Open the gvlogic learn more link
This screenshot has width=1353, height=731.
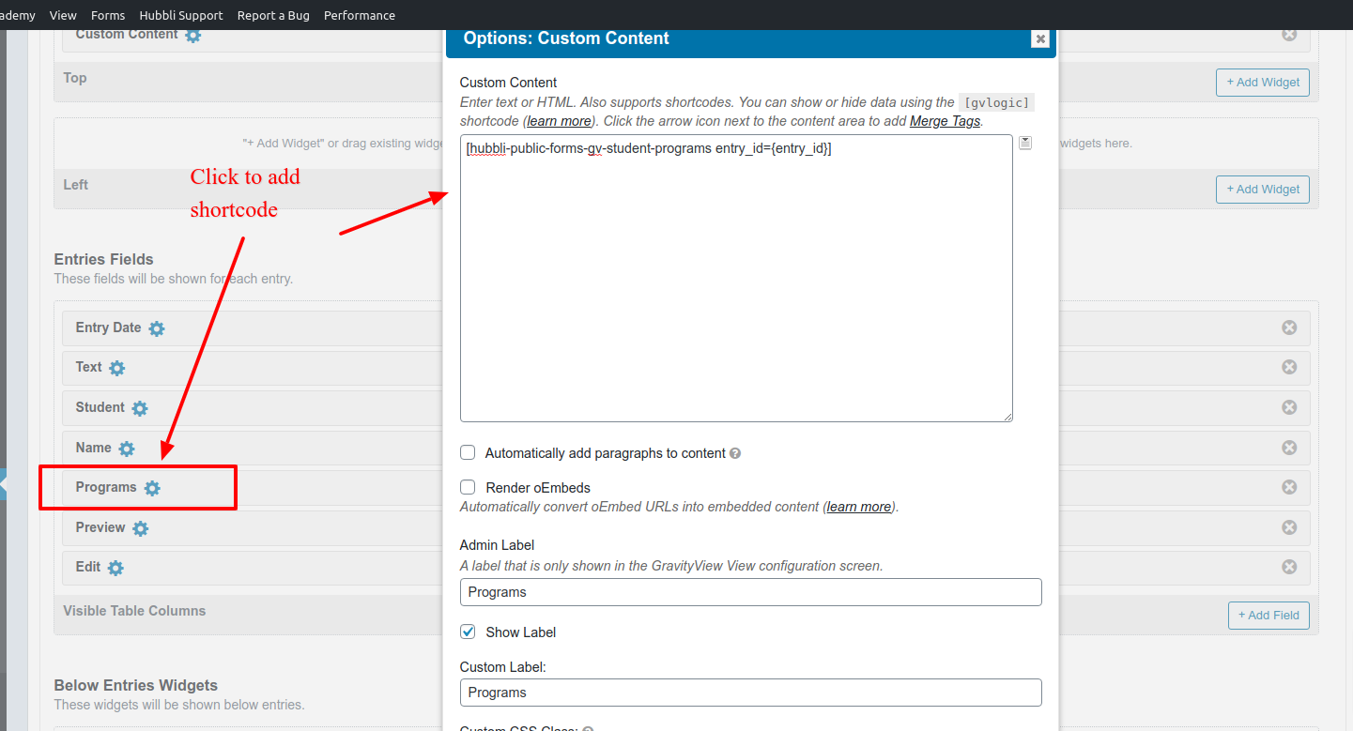[559, 121]
